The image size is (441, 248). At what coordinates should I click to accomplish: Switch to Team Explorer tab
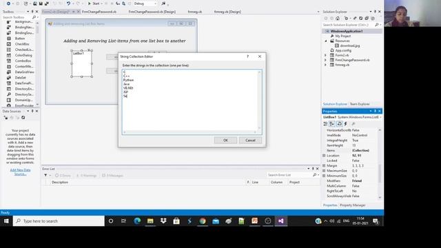click(x=360, y=104)
